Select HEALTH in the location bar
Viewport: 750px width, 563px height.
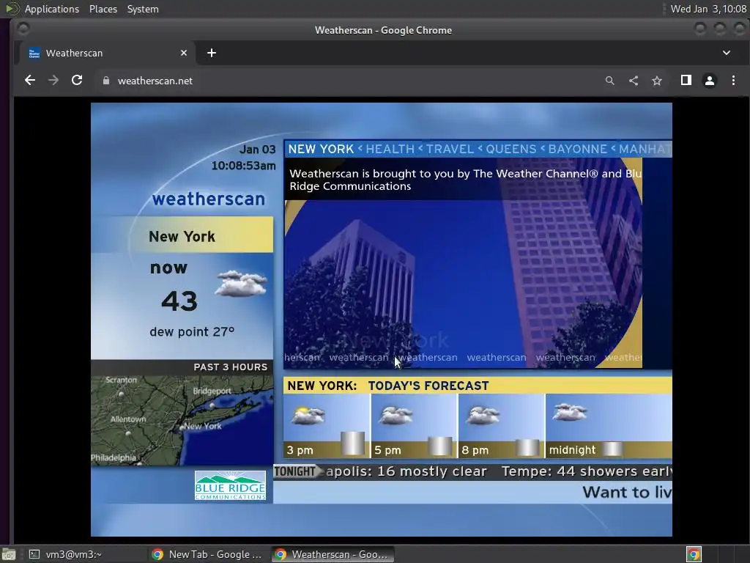390,149
